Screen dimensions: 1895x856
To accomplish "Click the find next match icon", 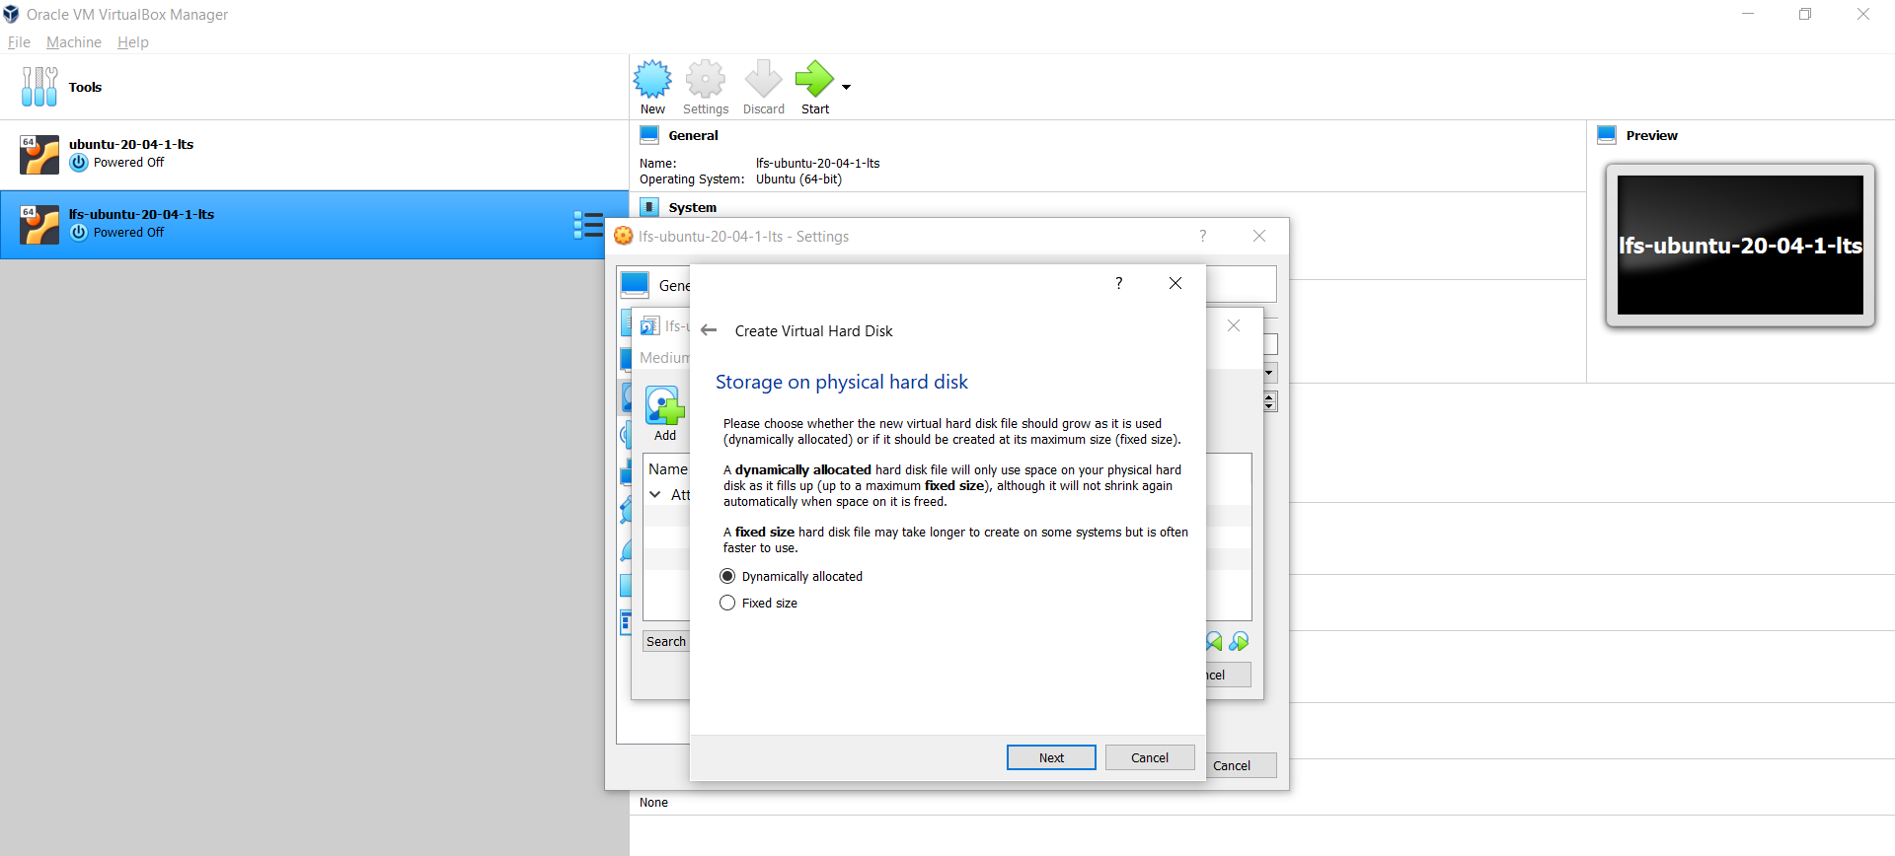I will click(x=1239, y=641).
